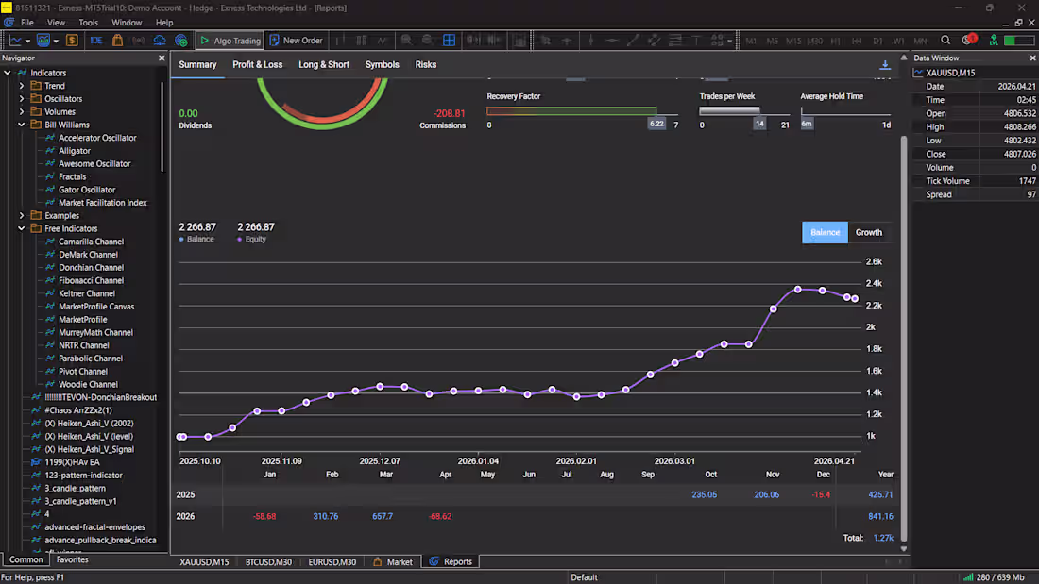
Task: Select the Alligator indicator
Action: tap(76, 150)
